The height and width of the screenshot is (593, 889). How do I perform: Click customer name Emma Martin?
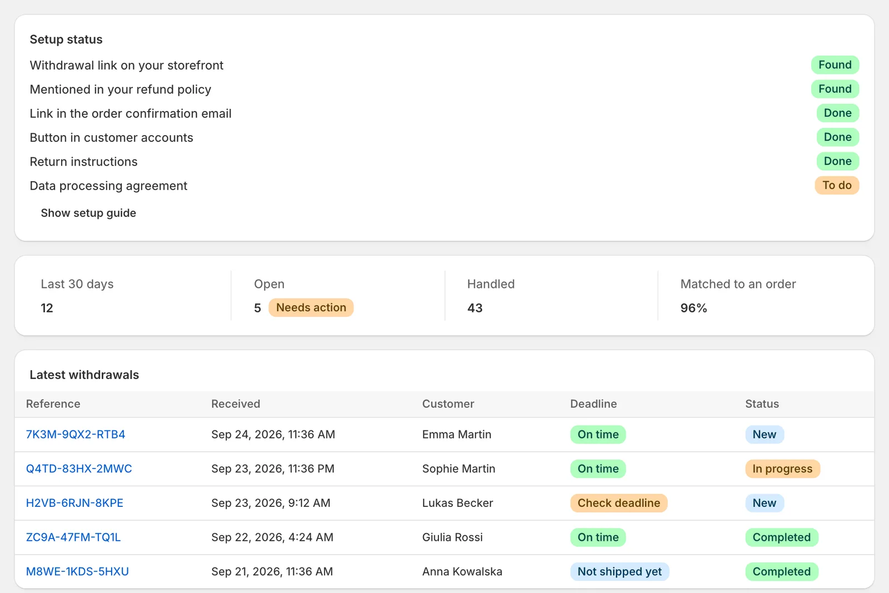(x=457, y=435)
